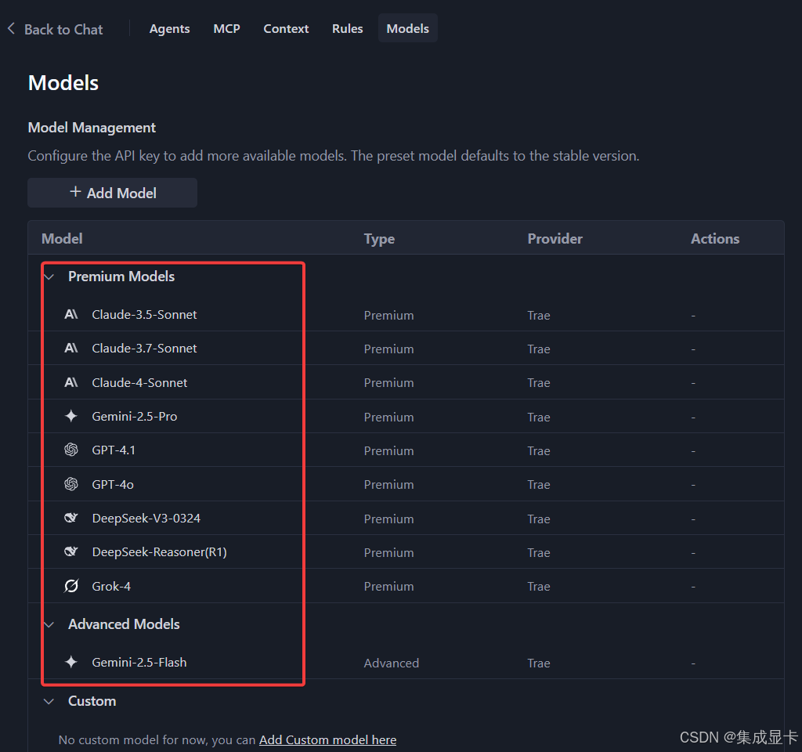
Task: Open the Add Custom model here link
Action: pos(328,739)
